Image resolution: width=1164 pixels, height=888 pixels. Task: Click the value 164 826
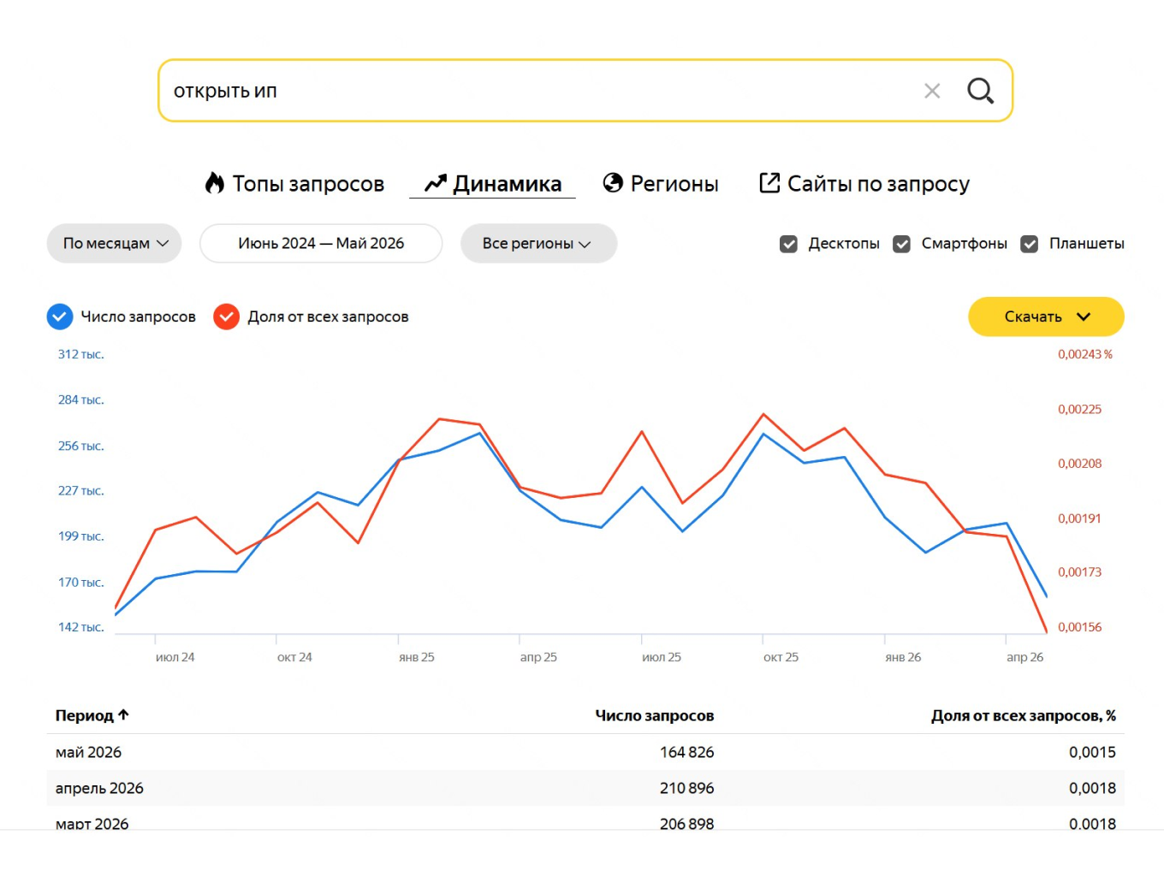tap(686, 752)
